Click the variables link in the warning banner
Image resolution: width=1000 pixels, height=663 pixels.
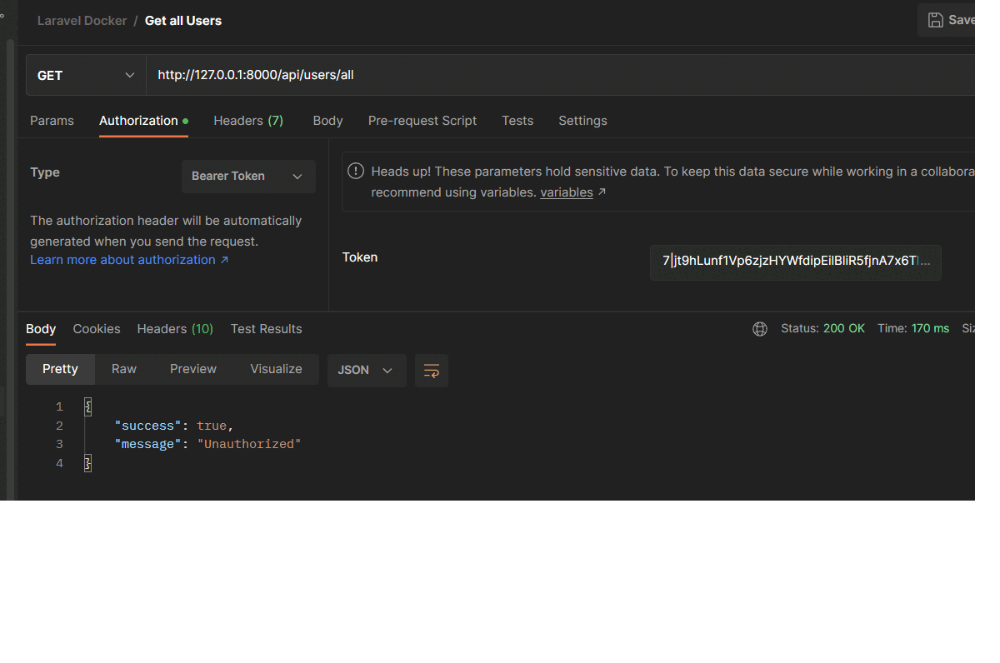click(x=566, y=192)
